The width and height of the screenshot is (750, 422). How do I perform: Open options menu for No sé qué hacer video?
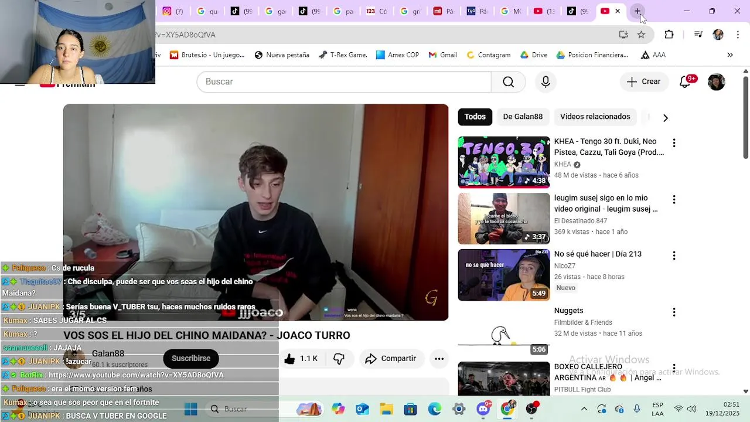click(x=674, y=256)
